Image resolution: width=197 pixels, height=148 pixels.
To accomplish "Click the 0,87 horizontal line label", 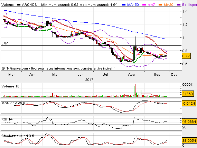I will pyautogui.click(x=4, y=43).
